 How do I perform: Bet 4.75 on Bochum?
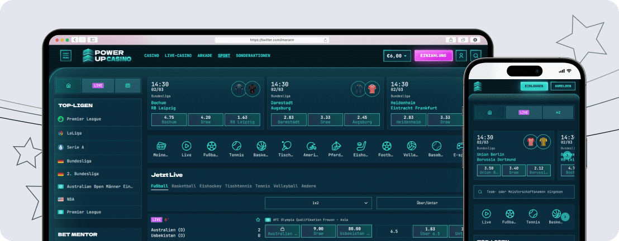click(x=169, y=119)
